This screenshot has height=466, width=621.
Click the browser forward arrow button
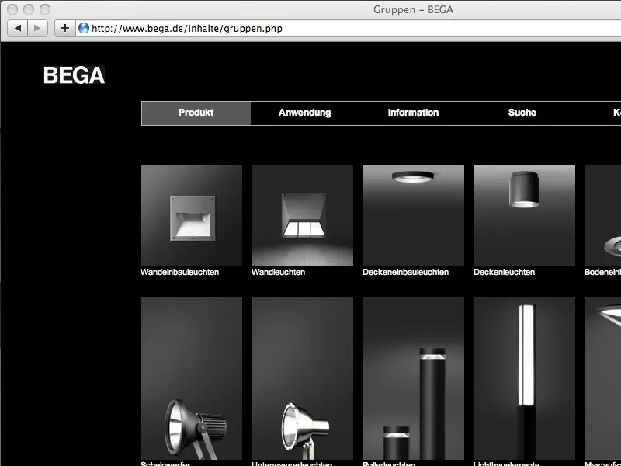point(37,29)
